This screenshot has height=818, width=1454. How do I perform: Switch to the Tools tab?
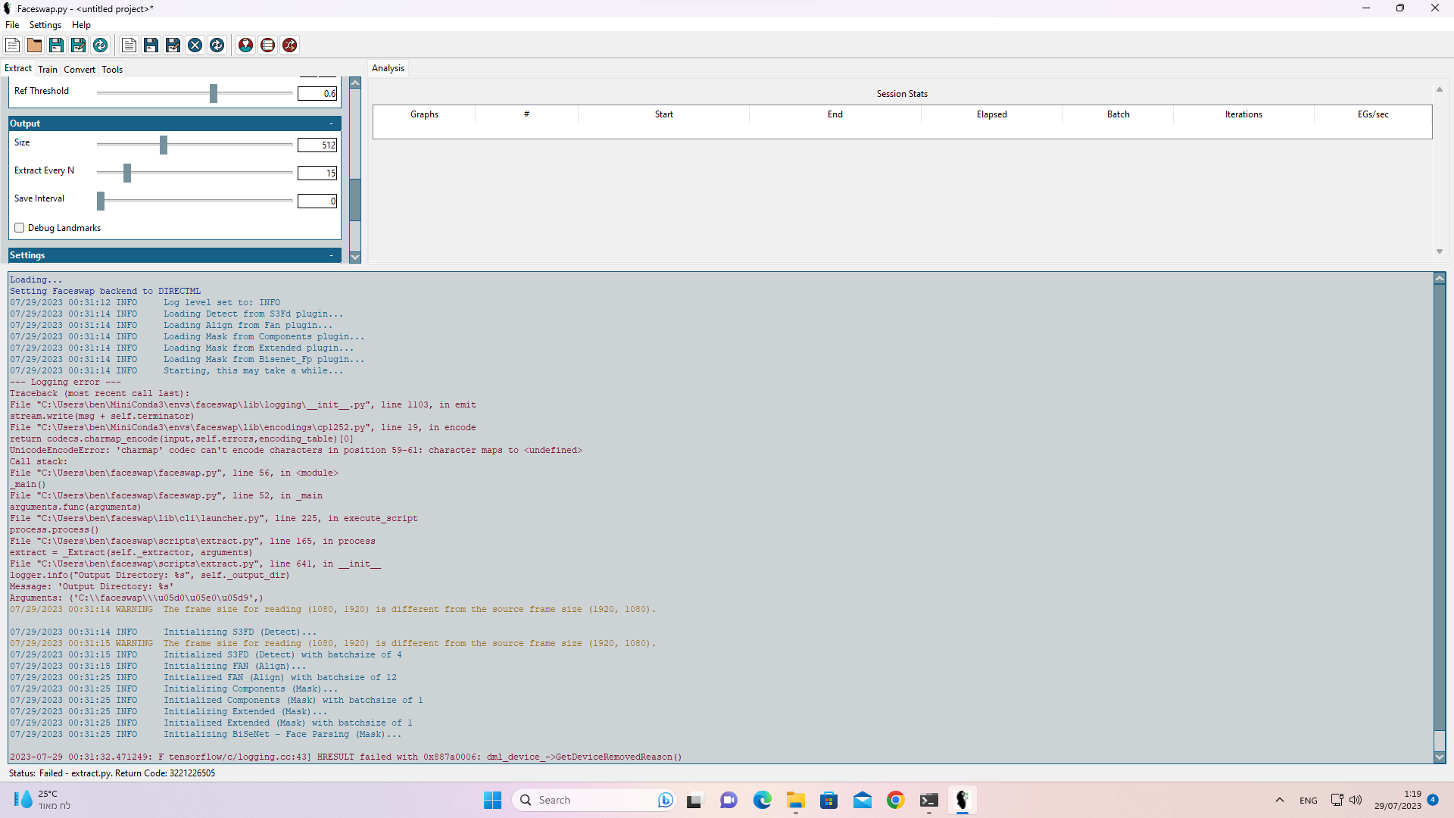pyautogui.click(x=112, y=69)
